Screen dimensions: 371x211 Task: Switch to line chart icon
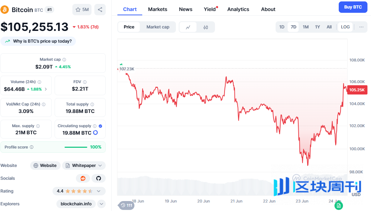coord(188,27)
